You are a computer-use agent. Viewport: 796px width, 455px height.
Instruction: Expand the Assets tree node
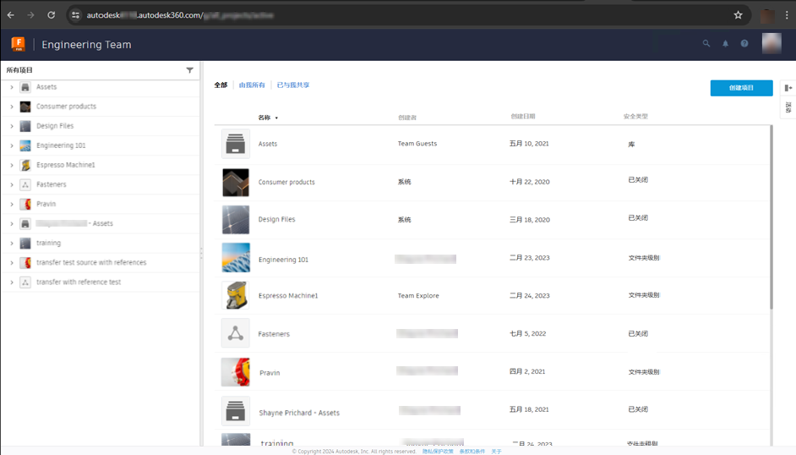pyautogui.click(x=12, y=87)
